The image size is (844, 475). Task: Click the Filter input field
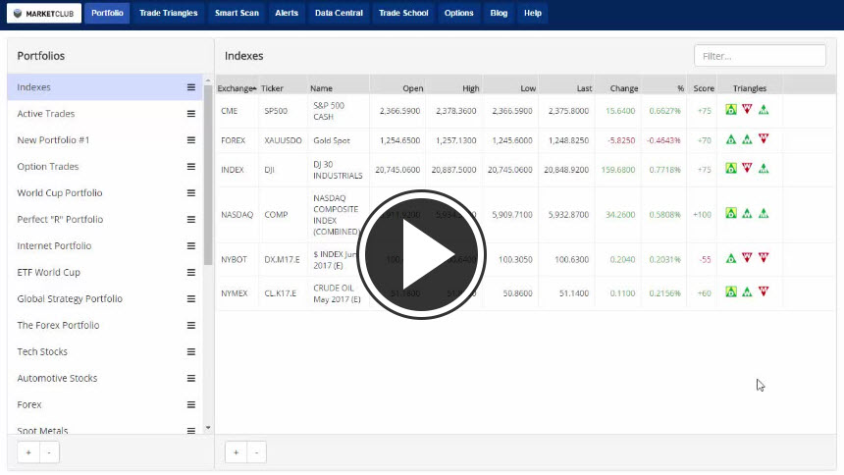[759, 56]
